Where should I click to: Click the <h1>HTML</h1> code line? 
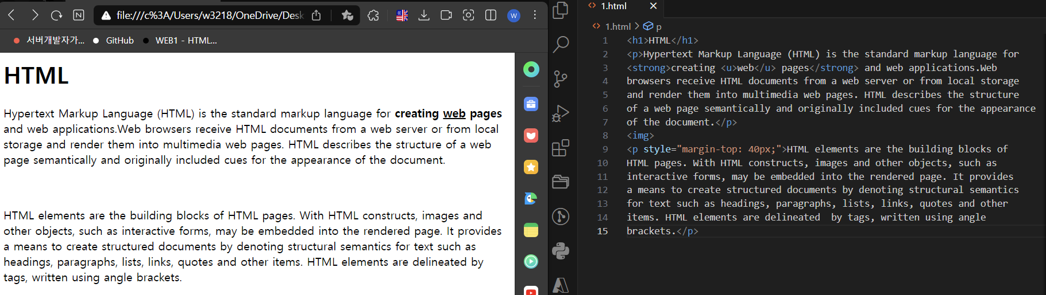(x=662, y=40)
